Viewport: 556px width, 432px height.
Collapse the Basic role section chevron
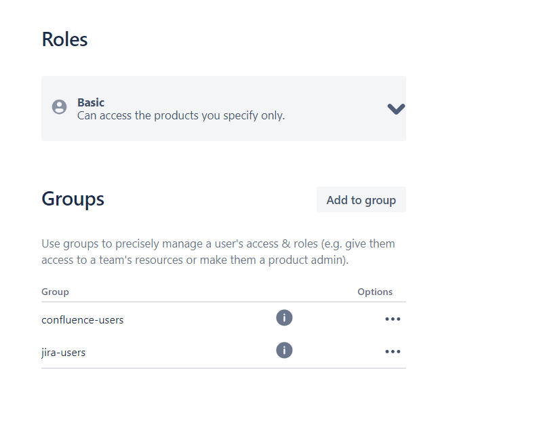pyautogui.click(x=395, y=109)
